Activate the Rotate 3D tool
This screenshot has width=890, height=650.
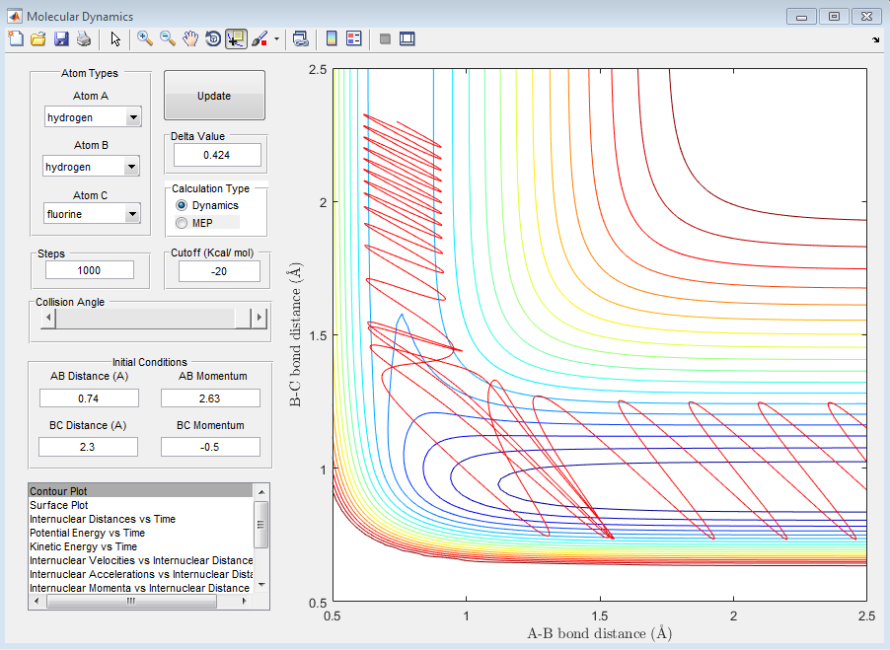coord(212,38)
